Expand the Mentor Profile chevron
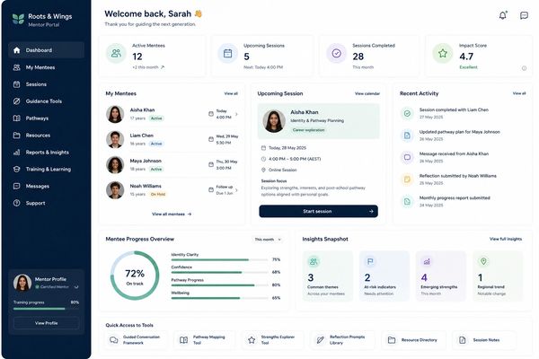Image resolution: width=539 pixels, height=359 pixels. pyautogui.click(x=76, y=287)
